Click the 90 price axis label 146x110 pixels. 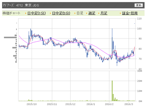pos(140,38)
